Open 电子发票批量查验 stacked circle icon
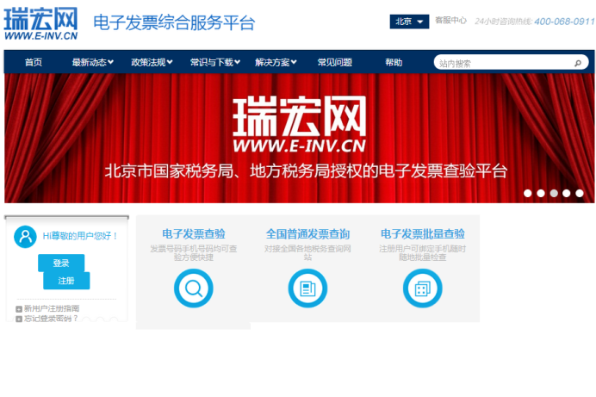The width and height of the screenshot is (596, 397). pyautogui.click(x=422, y=288)
